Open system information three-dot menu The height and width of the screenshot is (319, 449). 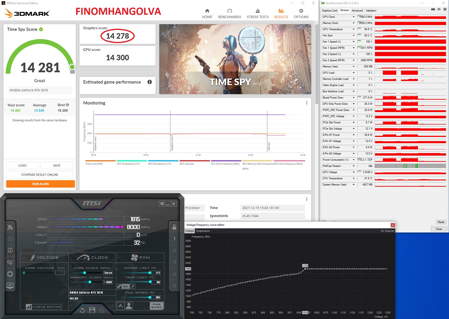pos(306,199)
